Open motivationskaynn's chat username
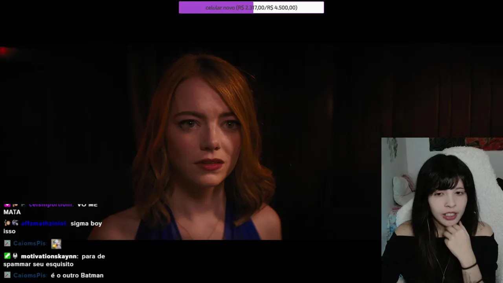 pyautogui.click(x=50, y=256)
